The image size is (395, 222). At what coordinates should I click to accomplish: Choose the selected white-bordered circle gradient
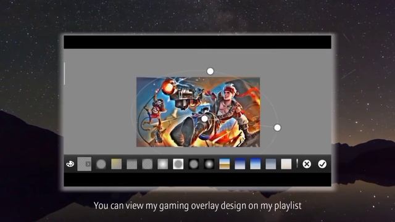tap(178, 164)
